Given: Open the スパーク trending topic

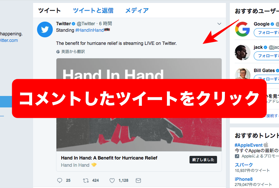Looking at the screenshot, I should coord(244,165).
